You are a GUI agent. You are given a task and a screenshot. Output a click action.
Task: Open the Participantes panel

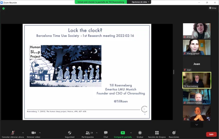(x=88, y=134)
